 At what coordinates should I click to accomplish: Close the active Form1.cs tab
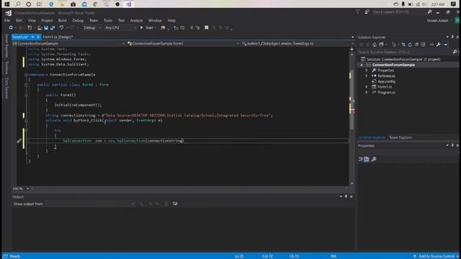pyautogui.click(x=38, y=37)
